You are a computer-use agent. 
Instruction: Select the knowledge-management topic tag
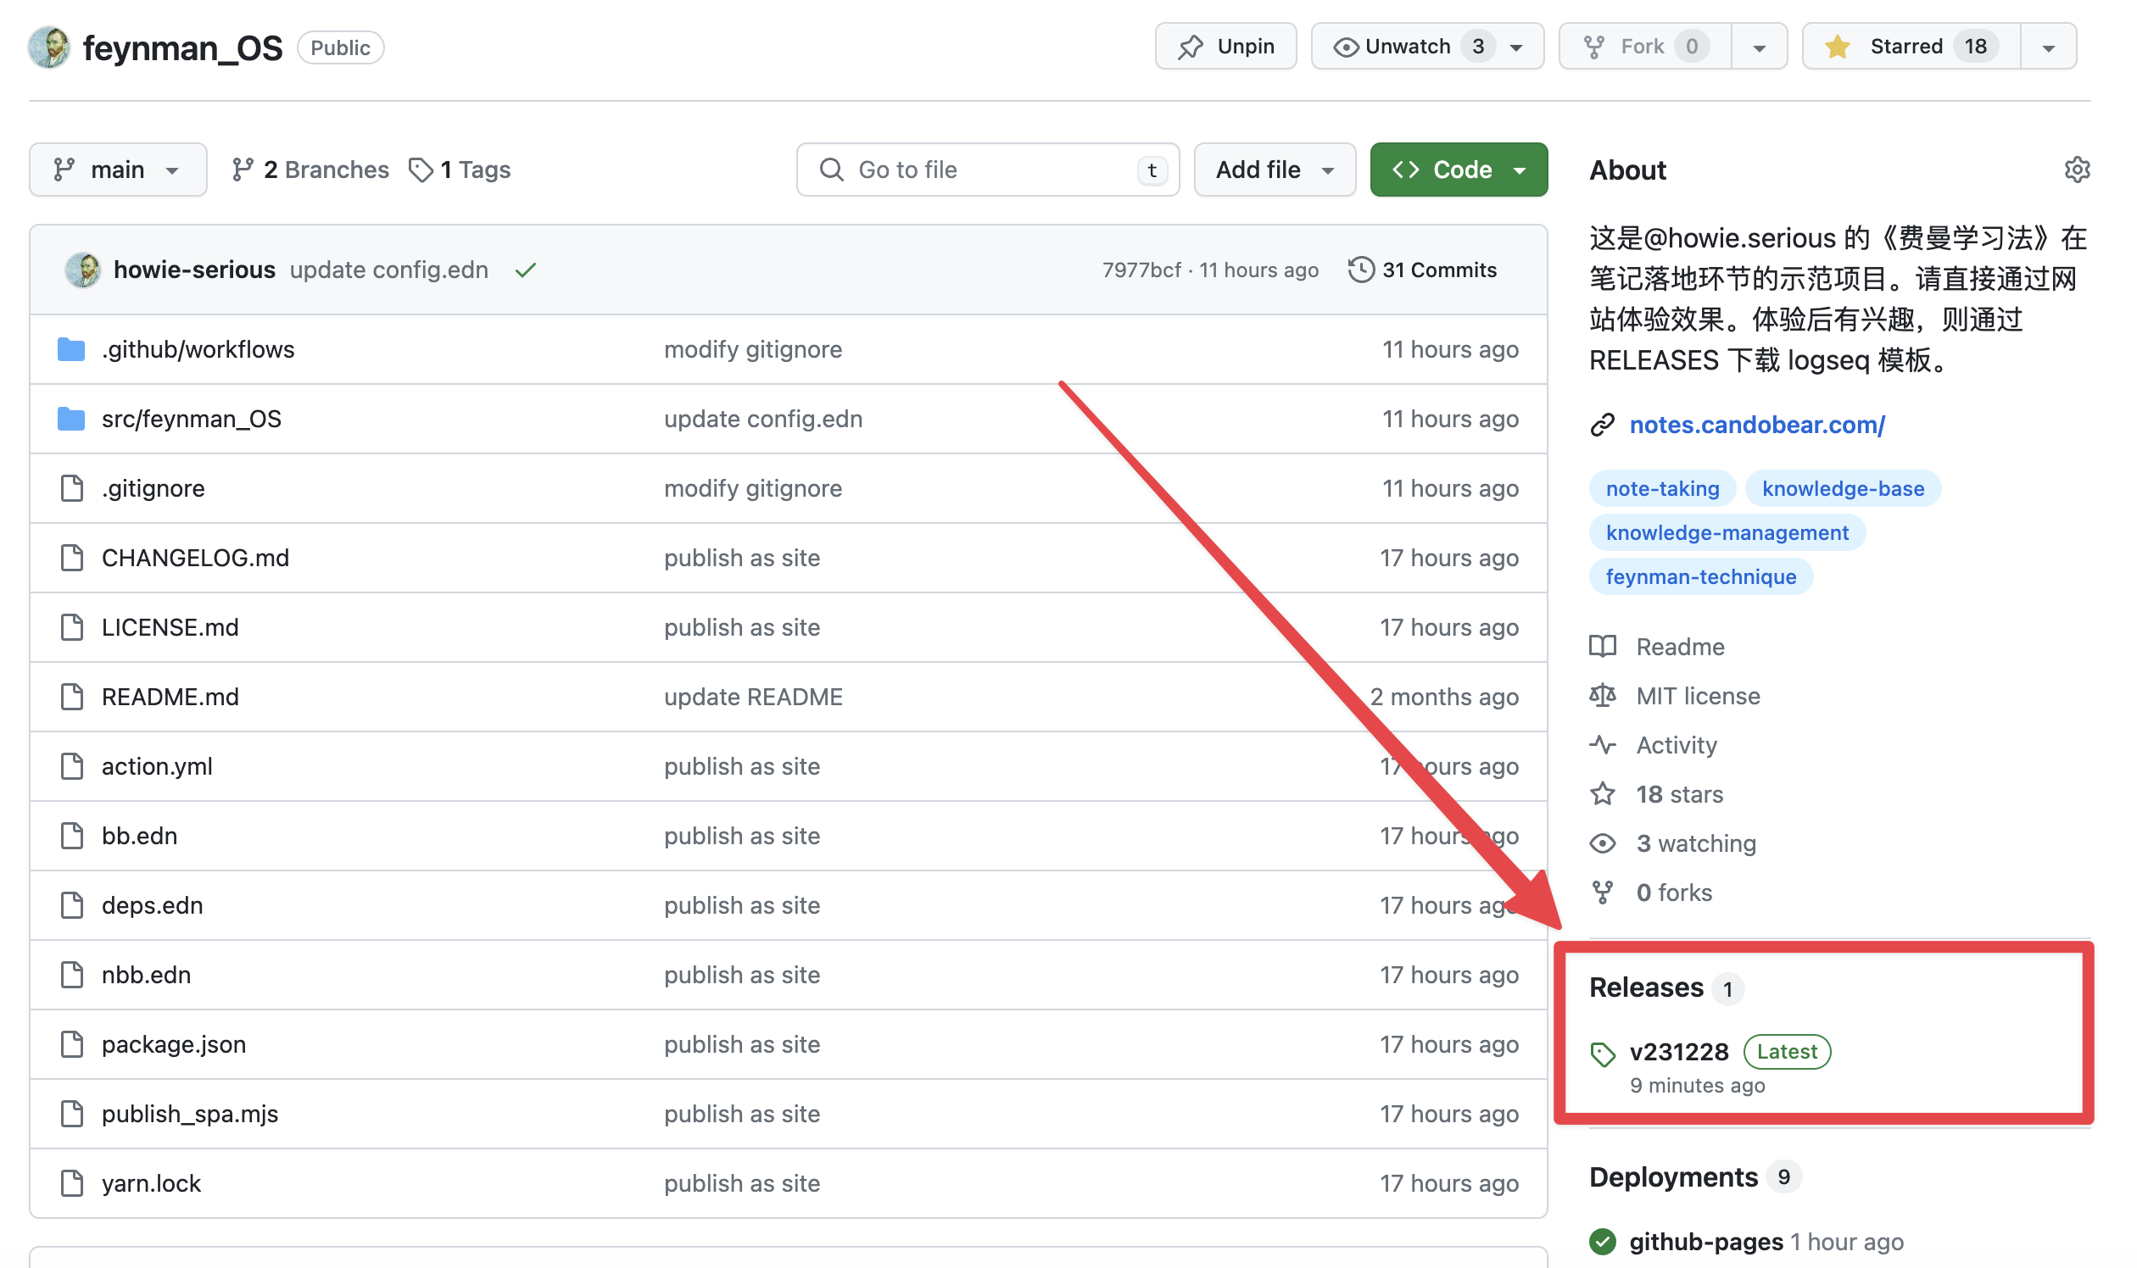coord(1726,532)
